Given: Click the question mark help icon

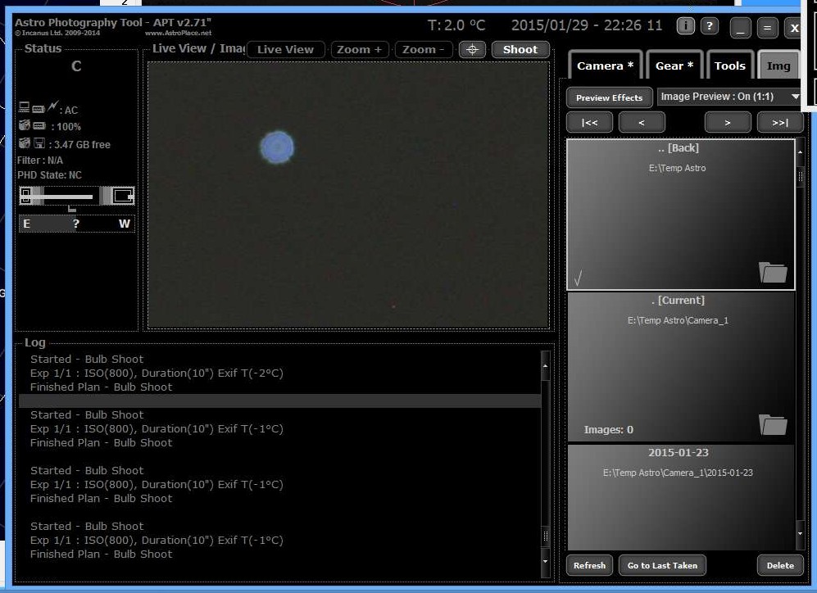Looking at the screenshot, I should (710, 26).
